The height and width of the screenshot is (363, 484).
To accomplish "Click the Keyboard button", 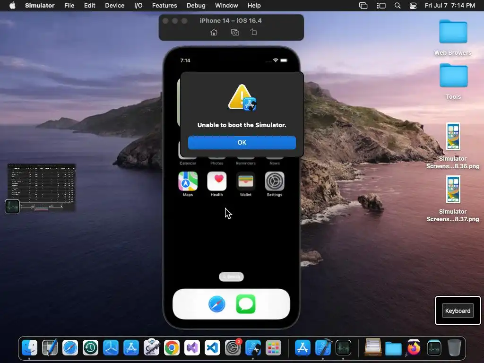I will click(x=458, y=311).
